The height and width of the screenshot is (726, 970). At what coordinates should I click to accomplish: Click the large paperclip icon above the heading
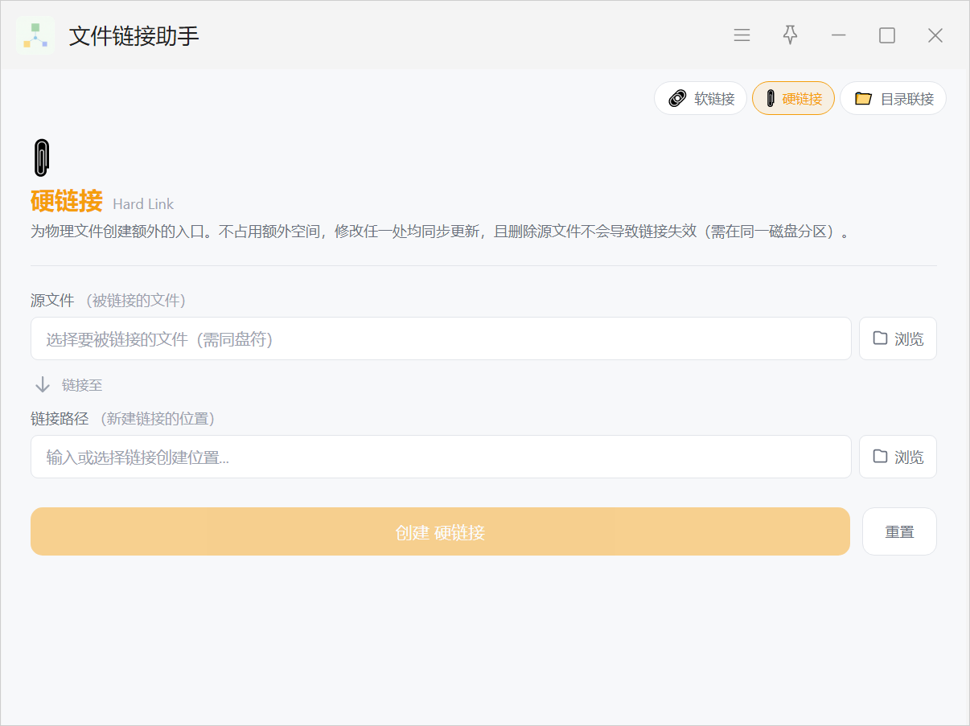[42, 158]
